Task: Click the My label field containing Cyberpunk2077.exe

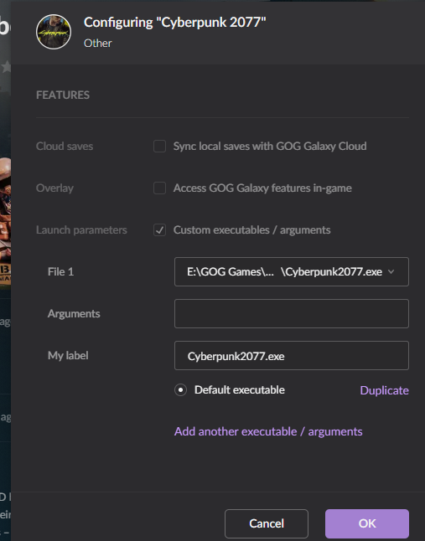Action: (x=292, y=356)
